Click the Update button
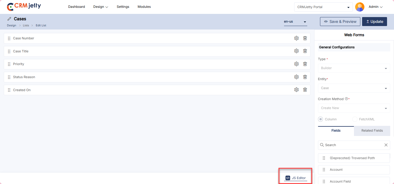Image resolution: width=394 pixels, height=184 pixels. [x=374, y=22]
